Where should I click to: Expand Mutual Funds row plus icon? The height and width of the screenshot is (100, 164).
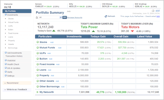tap(38, 48)
